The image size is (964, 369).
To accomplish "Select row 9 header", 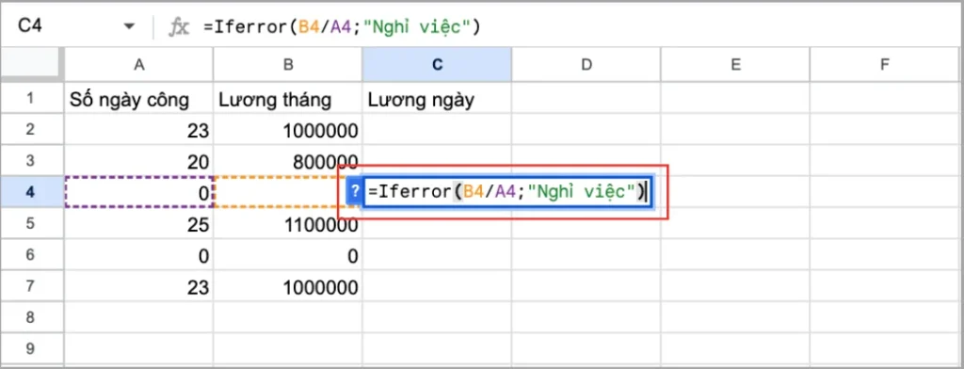I will click(32, 348).
